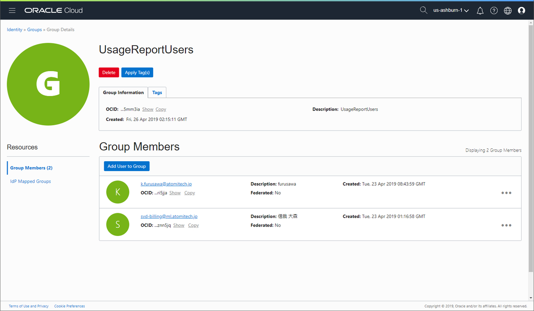This screenshot has height=311, width=534.
Task: Select IdP Mapped Groups in Resources
Action: [30, 181]
